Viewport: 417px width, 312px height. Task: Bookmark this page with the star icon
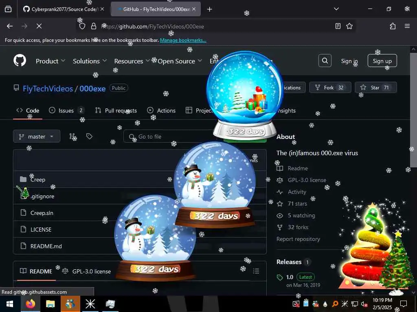349,26
